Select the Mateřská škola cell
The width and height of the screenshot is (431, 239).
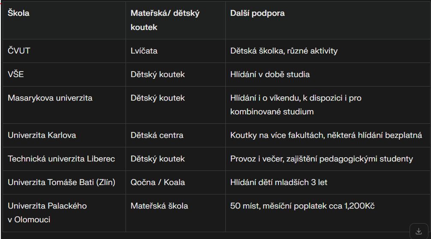(175, 213)
